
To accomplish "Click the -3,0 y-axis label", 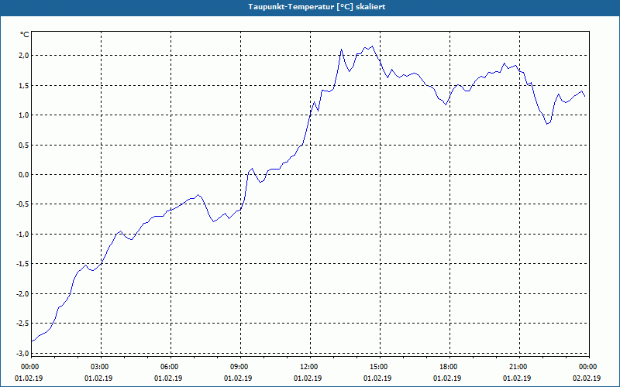I will (22, 353).
